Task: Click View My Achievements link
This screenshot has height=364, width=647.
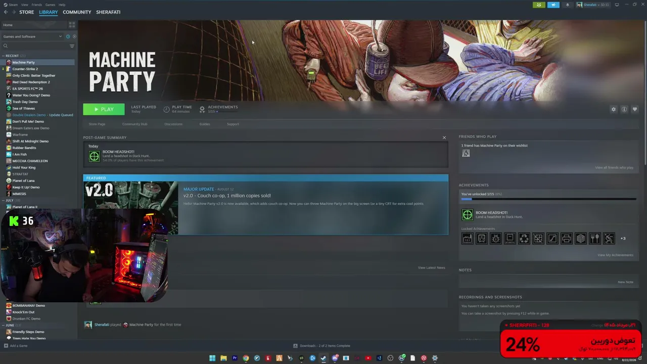Action: [x=615, y=255]
